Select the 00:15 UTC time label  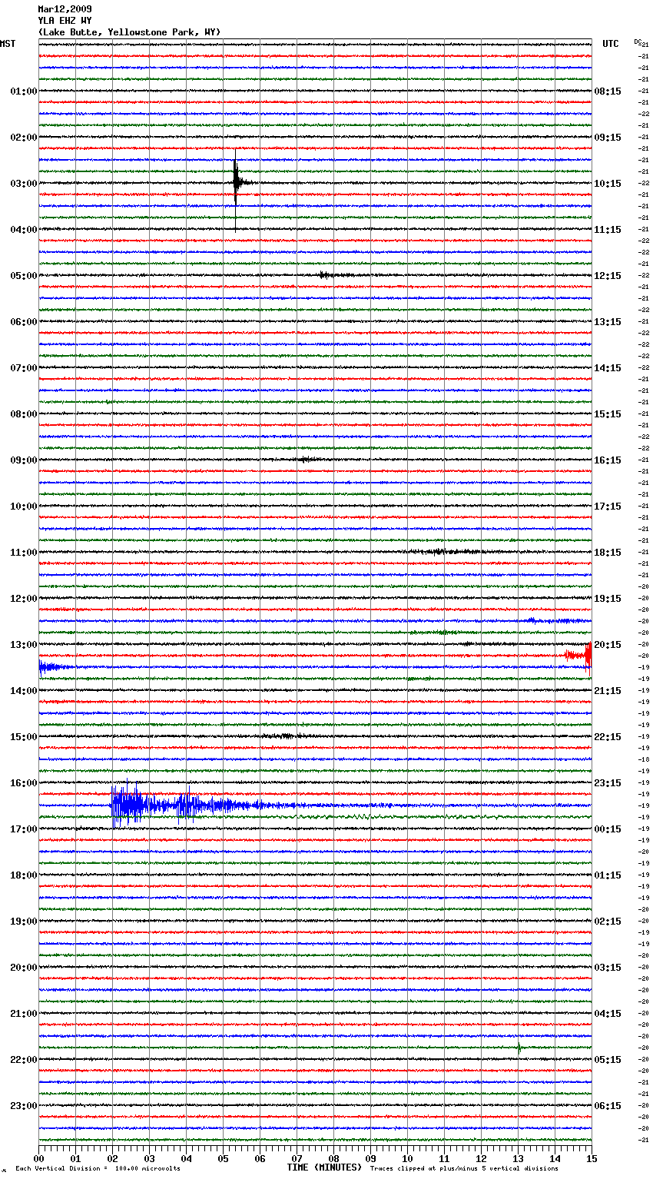pos(608,829)
